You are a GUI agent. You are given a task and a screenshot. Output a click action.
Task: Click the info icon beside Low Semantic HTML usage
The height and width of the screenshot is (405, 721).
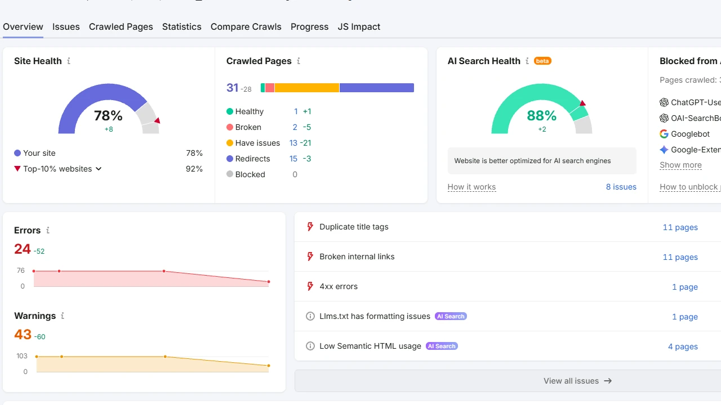coord(310,346)
